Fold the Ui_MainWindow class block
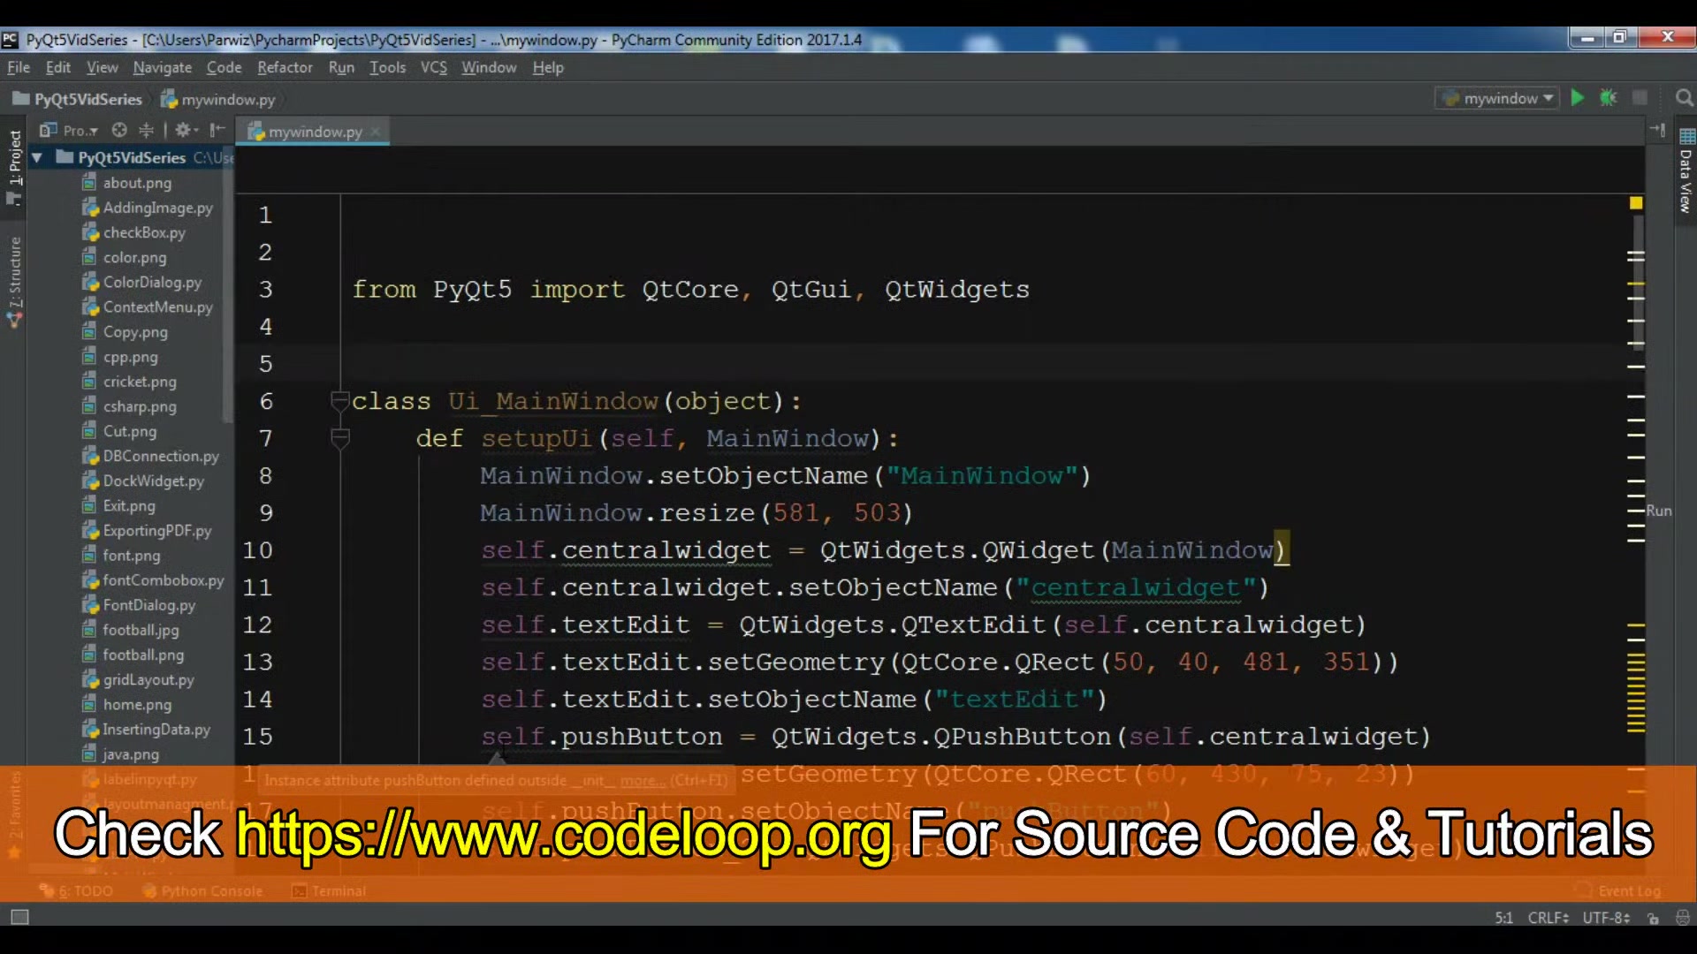The image size is (1697, 954). (x=339, y=401)
